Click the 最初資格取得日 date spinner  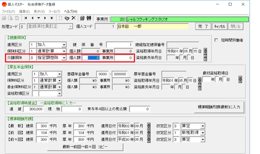[x=240, y=79]
